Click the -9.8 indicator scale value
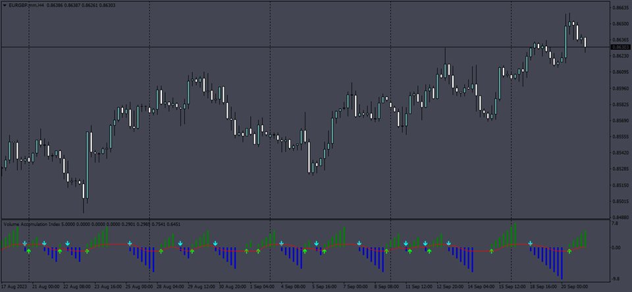 (x=616, y=279)
